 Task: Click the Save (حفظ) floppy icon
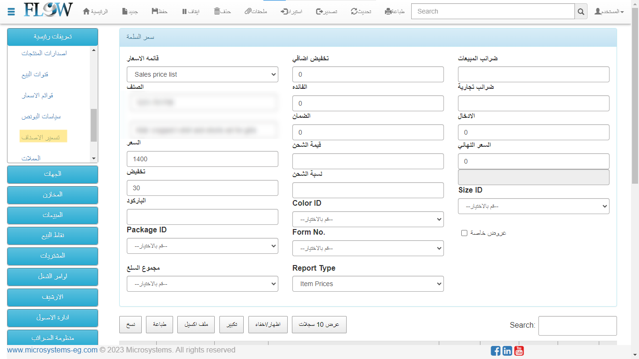(x=155, y=11)
